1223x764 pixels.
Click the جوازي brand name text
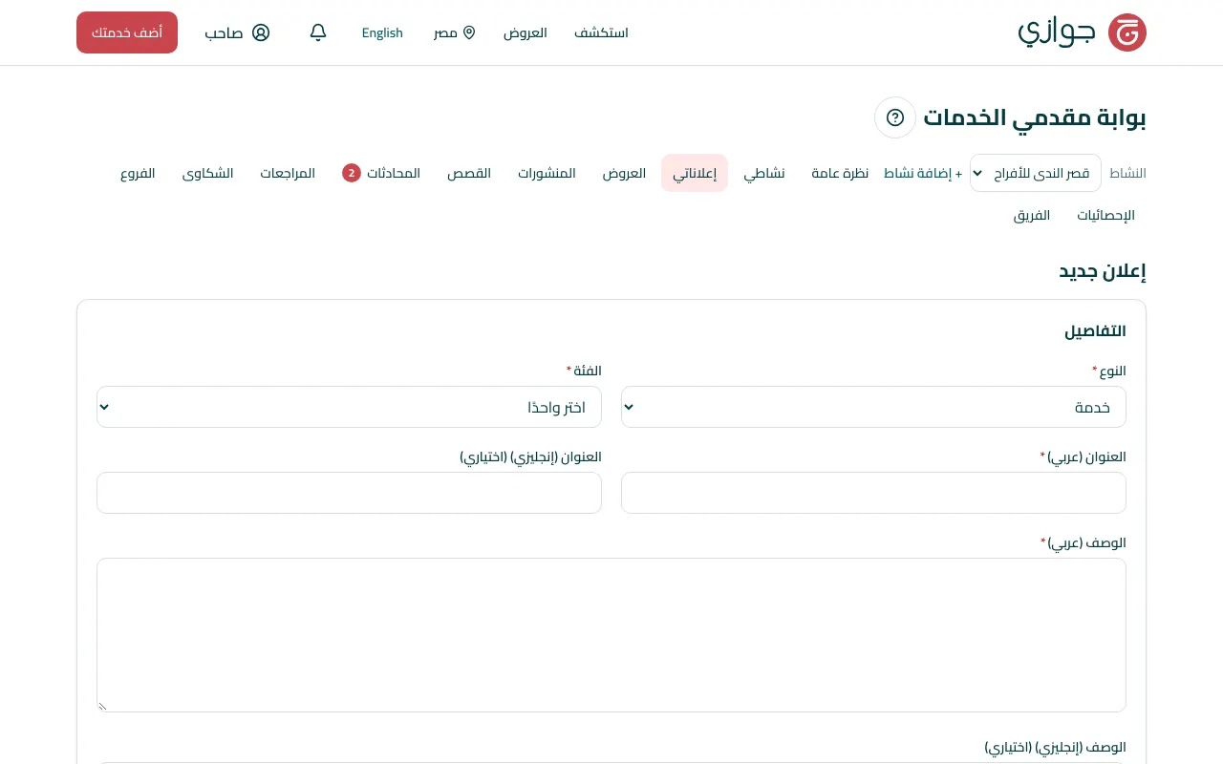click(x=1057, y=32)
